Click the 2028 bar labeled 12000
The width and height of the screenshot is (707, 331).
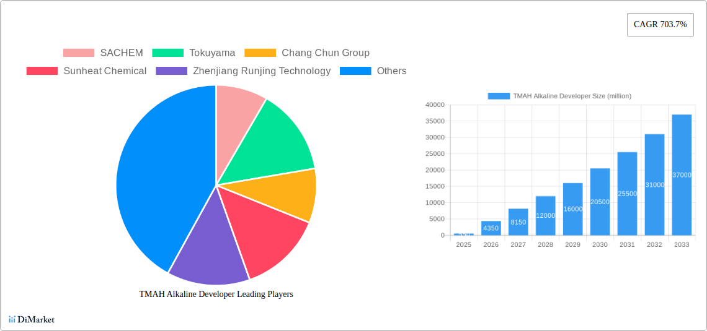pos(545,216)
